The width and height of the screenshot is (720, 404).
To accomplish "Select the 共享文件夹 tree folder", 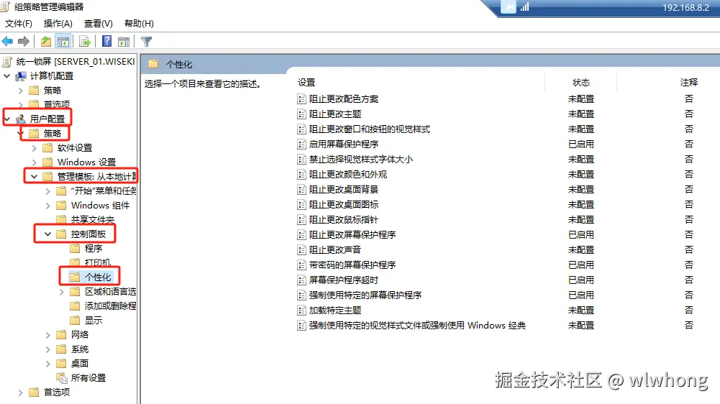I will (92, 219).
